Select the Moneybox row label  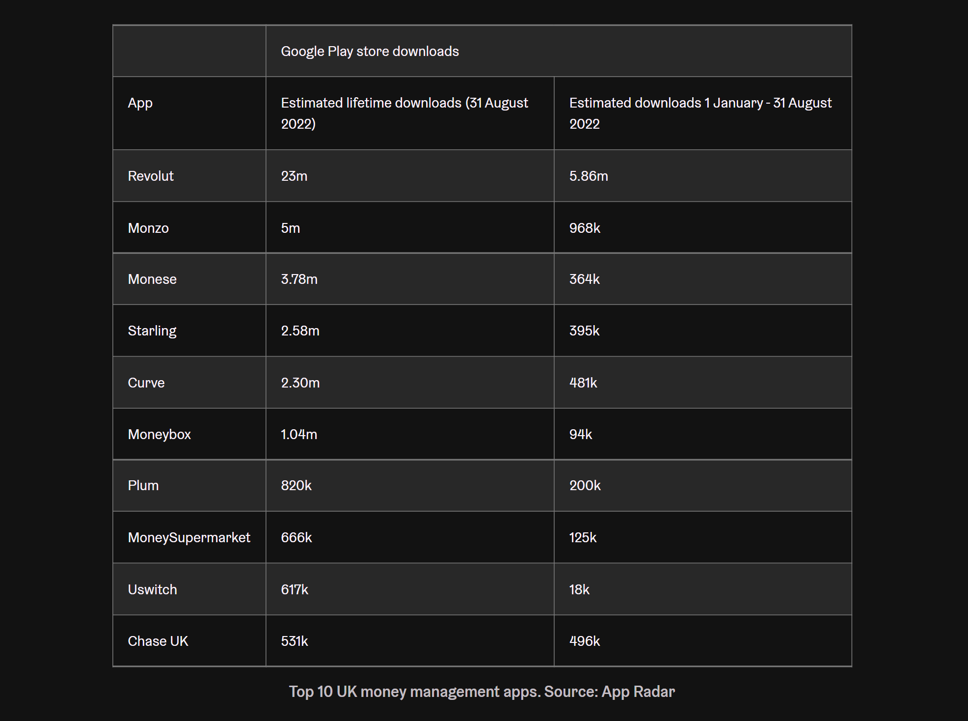[x=159, y=434]
